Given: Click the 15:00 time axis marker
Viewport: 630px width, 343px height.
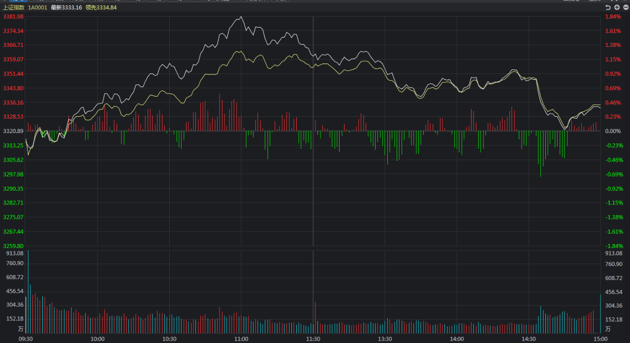Looking at the screenshot, I should pos(600,339).
